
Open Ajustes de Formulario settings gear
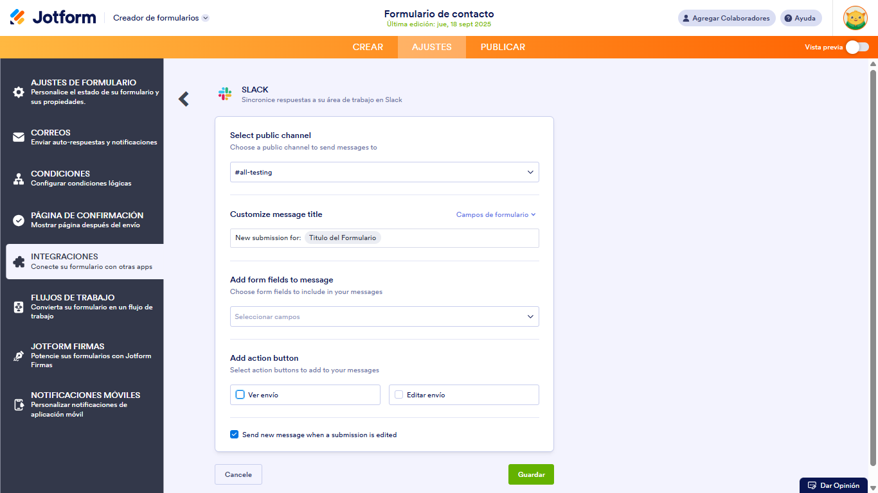(x=19, y=92)
